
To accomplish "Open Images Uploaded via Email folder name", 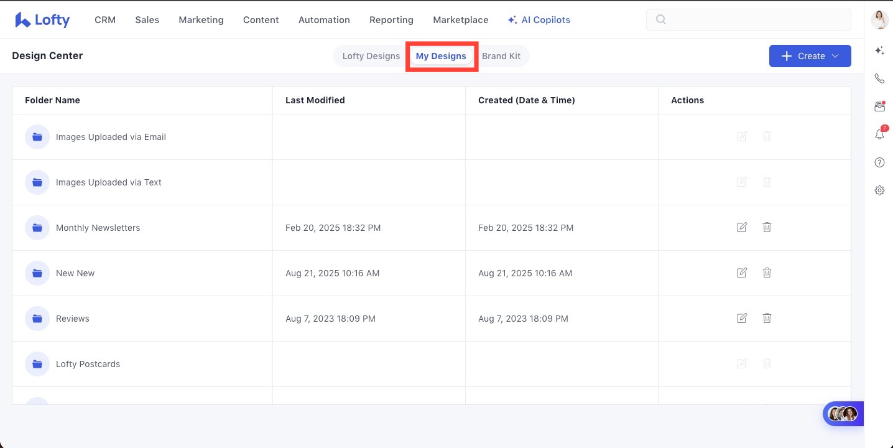I will tap(111, 137).
